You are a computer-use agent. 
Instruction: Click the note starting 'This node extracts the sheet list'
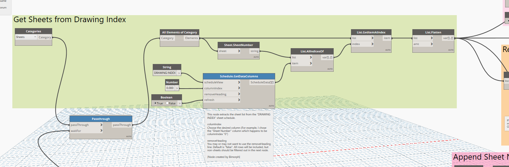click(x=239, y=135)
